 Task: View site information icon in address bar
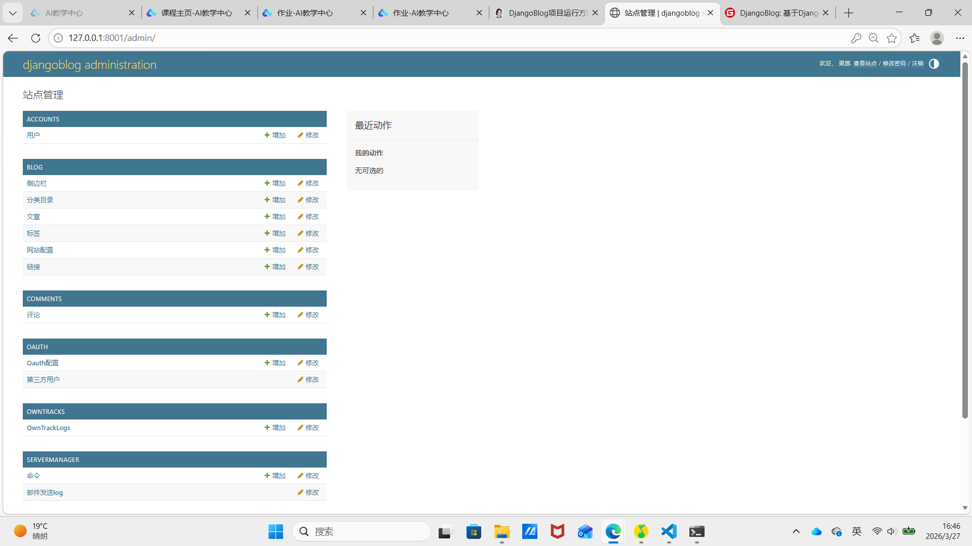pos(58,38)
